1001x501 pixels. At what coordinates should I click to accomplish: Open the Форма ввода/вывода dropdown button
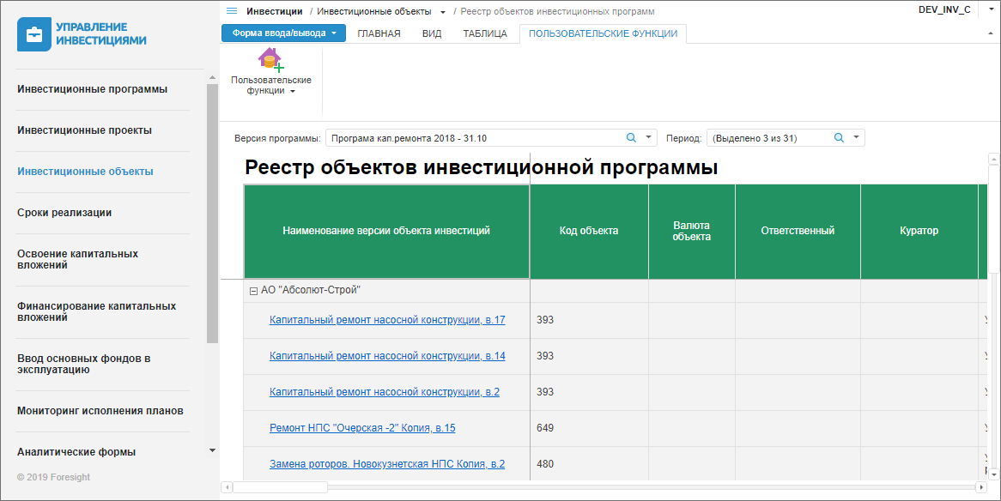283,33
